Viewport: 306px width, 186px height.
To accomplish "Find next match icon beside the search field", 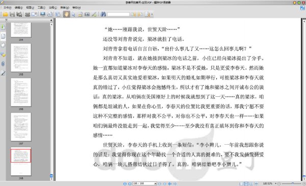I will click(x=140, y=14).
